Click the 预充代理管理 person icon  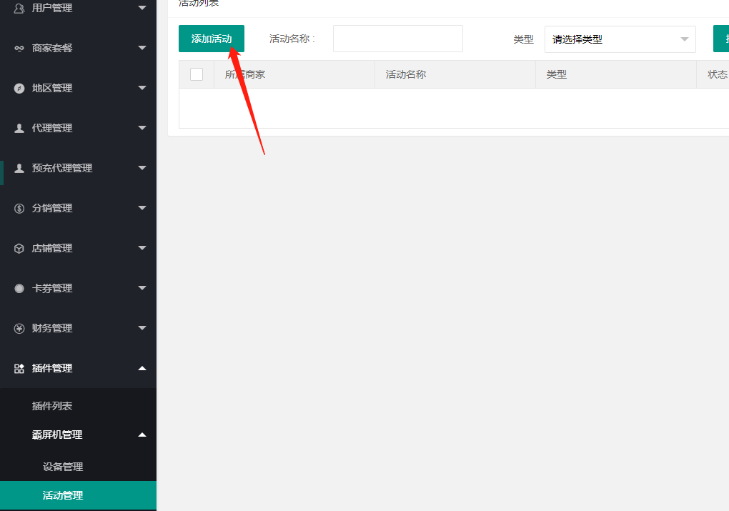[x=19, y=168]
